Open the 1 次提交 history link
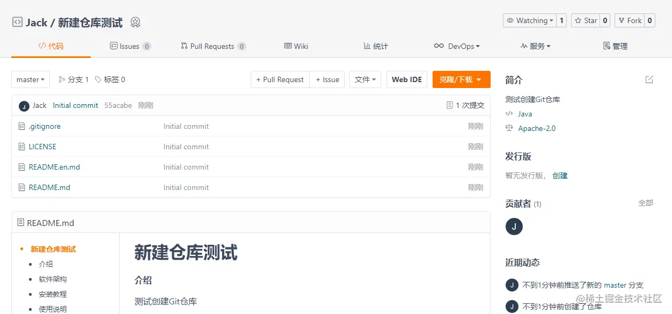 tap(465, 105)
